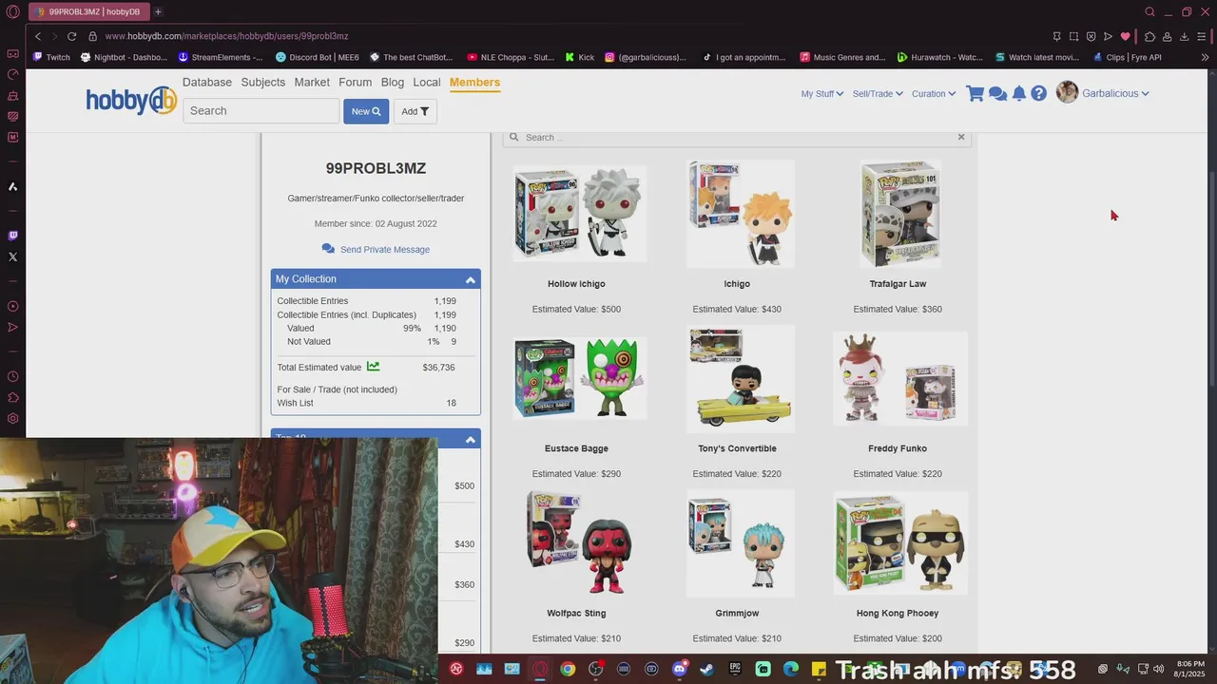Open the X icon in Opera sidebar

(x=12, y=256)
